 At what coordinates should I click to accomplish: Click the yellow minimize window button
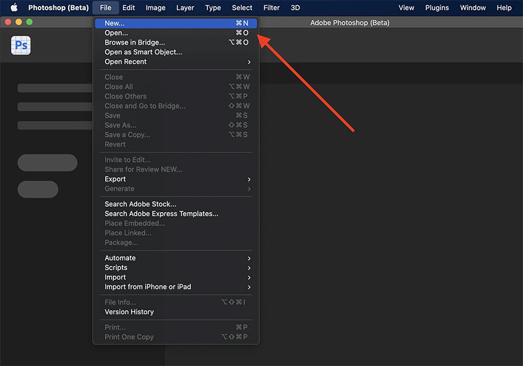click(x=19, y=22)
